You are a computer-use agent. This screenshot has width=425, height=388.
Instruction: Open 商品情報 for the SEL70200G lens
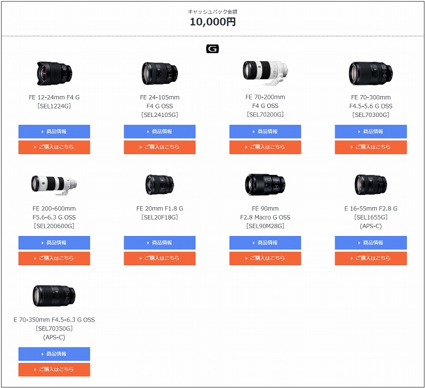click(x=265, y=131)
